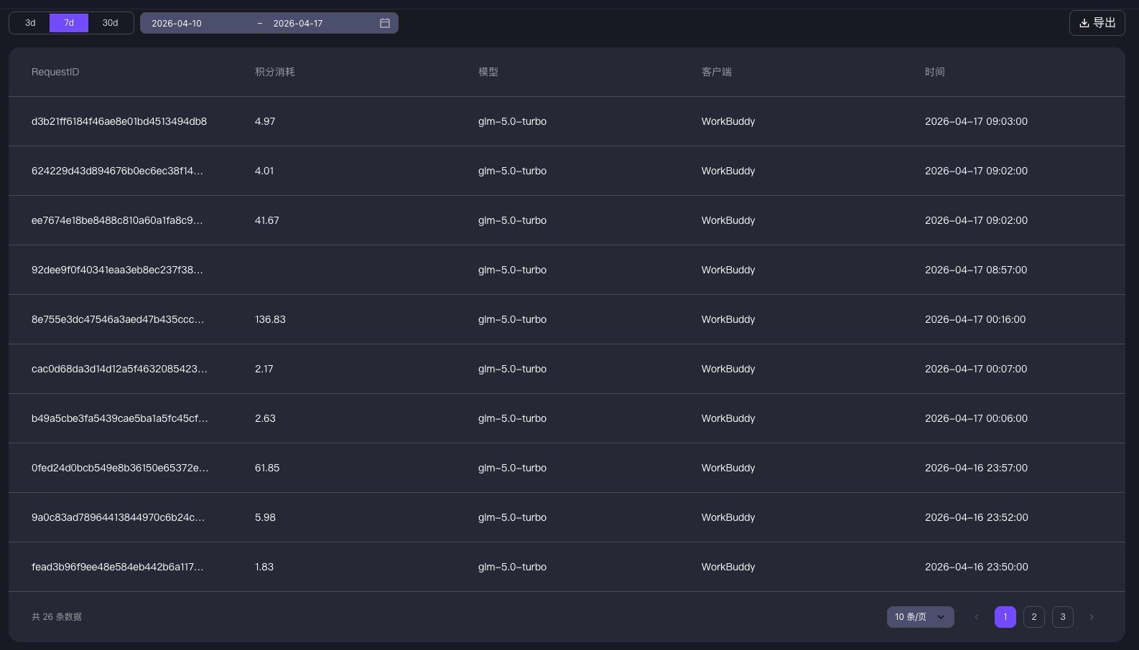Select request ID starting with b49a5cbe3fa5
Viewport: 1139px width, 650px height.
[x=120, y=418]
